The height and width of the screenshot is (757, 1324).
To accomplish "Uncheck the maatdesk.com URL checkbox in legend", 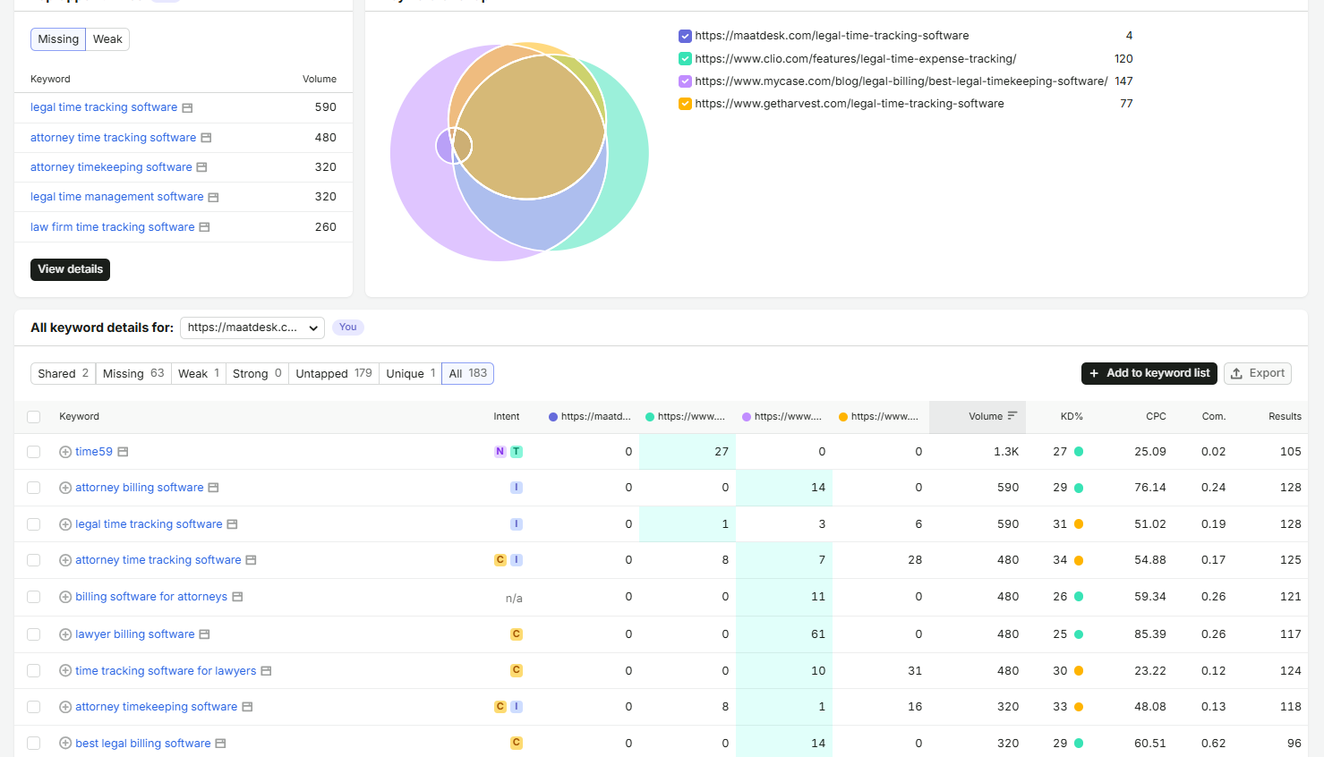I will [685, 36].
